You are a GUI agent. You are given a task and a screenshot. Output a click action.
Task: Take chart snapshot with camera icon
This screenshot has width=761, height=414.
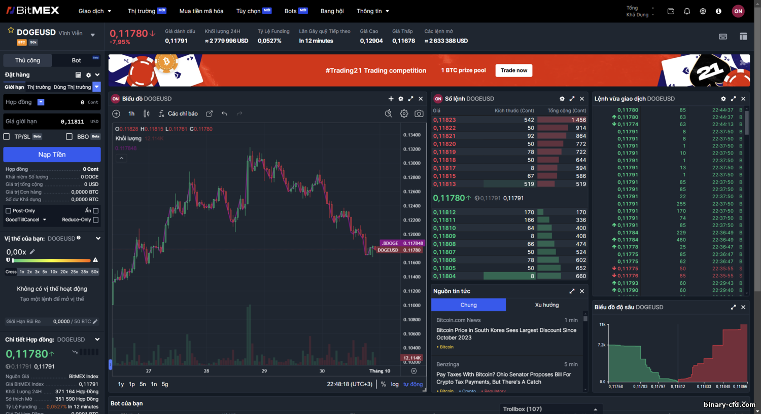pos(419,114)
